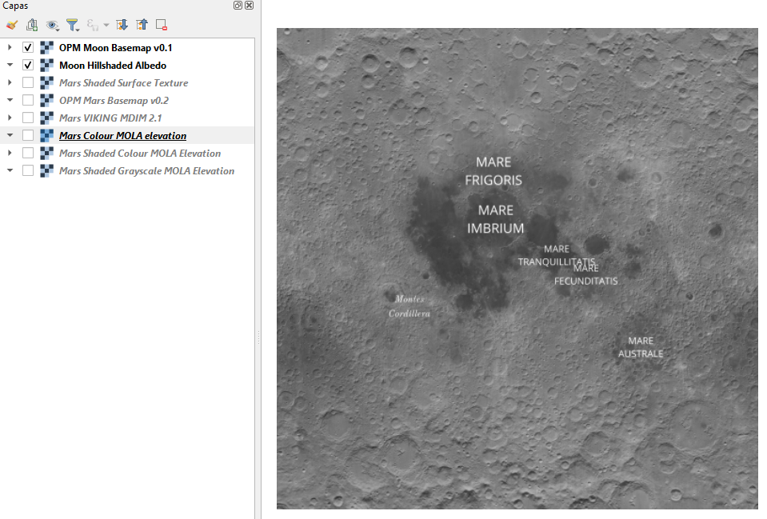Viewport: 767px width, 519px height.
Task: Uncheck OPM Moon Basemap v0.1 visibility
Action: coord(28,48)
